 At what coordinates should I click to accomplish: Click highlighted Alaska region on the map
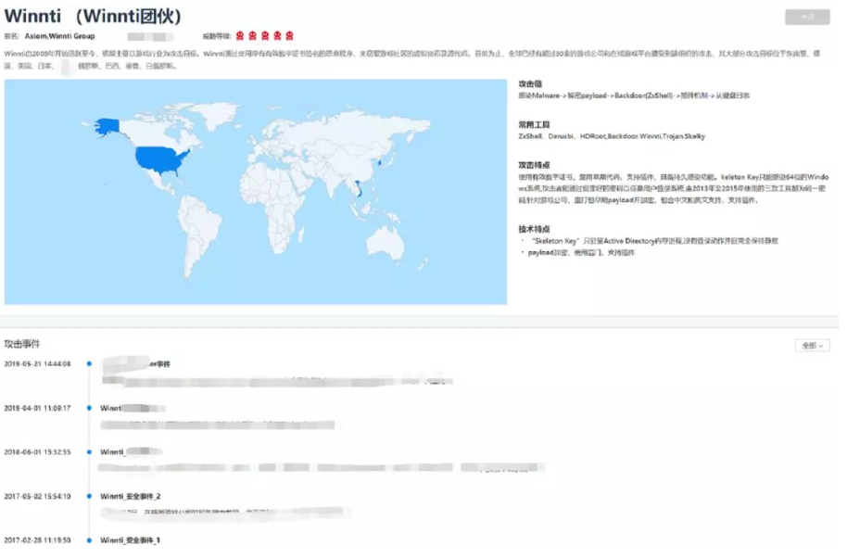(108, 129)
